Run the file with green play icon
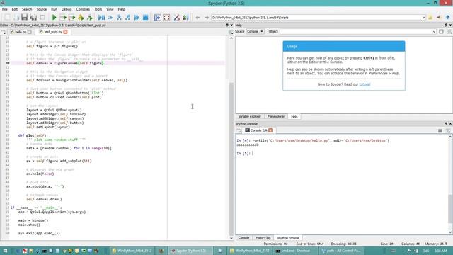The width and height of the screenshot is (453, 255). click(x=54, y=17)
